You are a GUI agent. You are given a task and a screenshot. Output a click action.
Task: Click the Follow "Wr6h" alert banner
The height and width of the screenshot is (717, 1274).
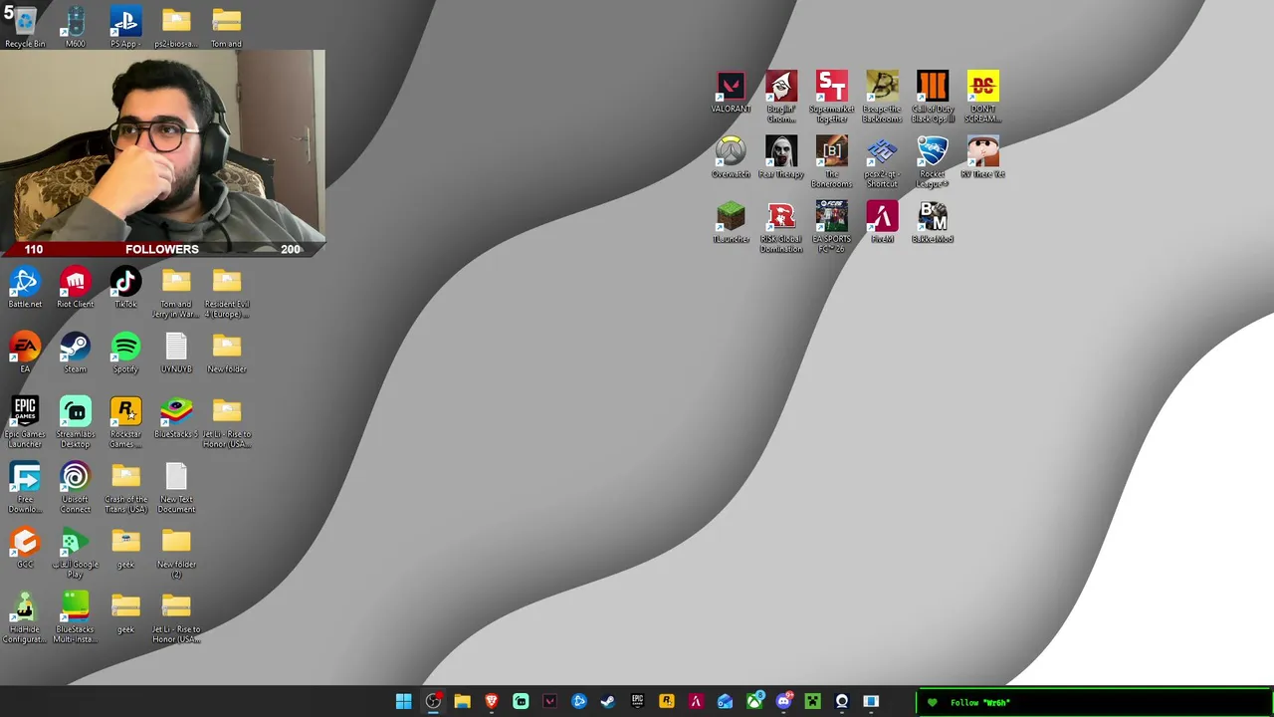coord(1095,702)
